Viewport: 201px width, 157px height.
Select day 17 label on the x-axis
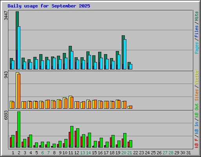click(106, 153)
